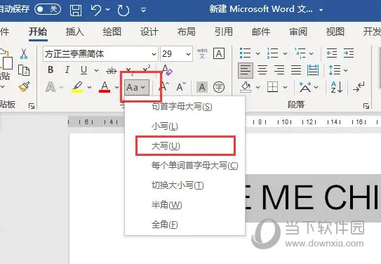Toggle bold formatting
Screen dimensions: 381x264
tap(51, 70)
